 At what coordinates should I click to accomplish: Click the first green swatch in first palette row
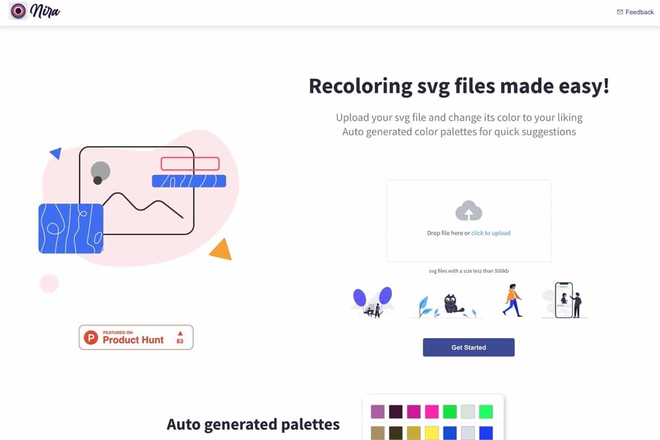coord(450,412)
